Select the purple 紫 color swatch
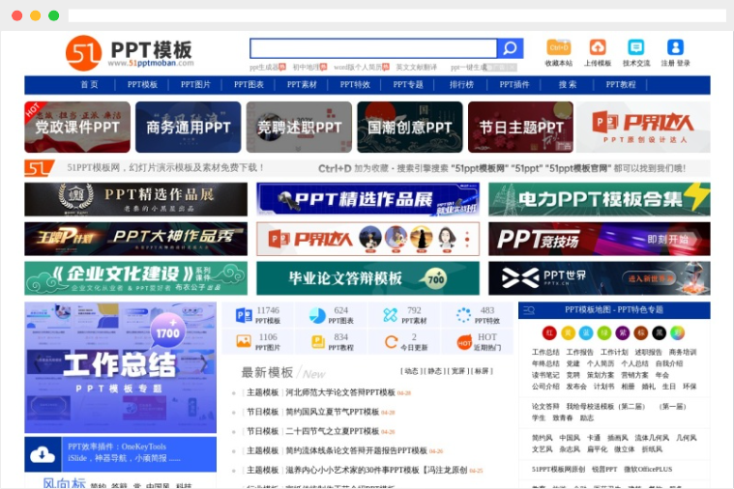Screen dimensions: 734x489 [622, 332]
